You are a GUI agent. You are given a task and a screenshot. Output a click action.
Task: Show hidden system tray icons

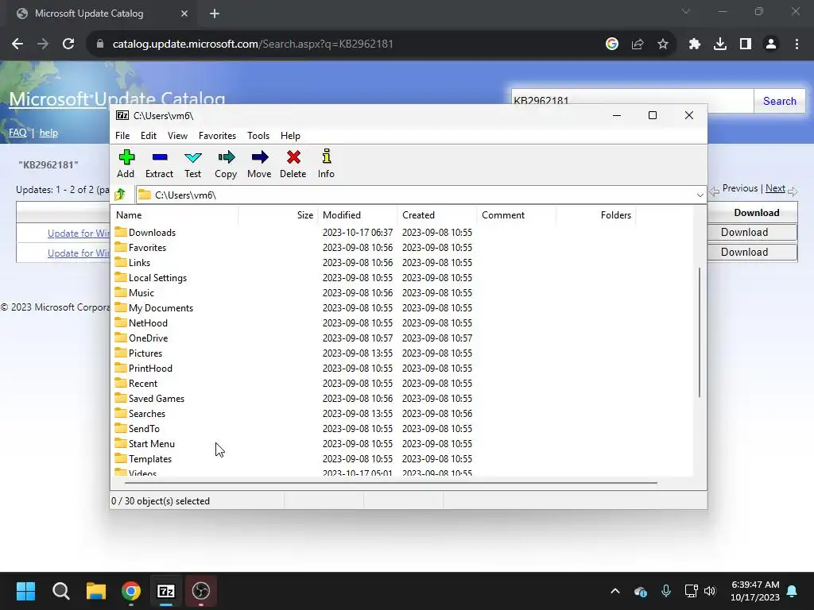pyautogui.click(x=615, y=591)
